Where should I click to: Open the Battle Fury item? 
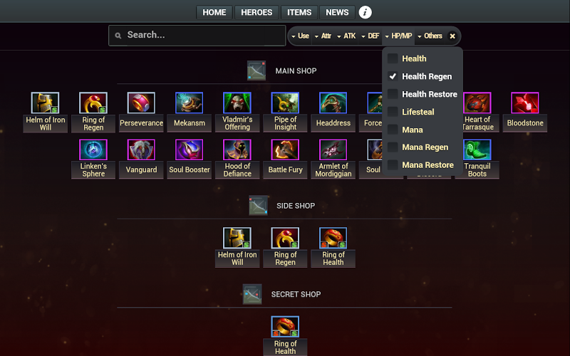(x=285, y=150)
